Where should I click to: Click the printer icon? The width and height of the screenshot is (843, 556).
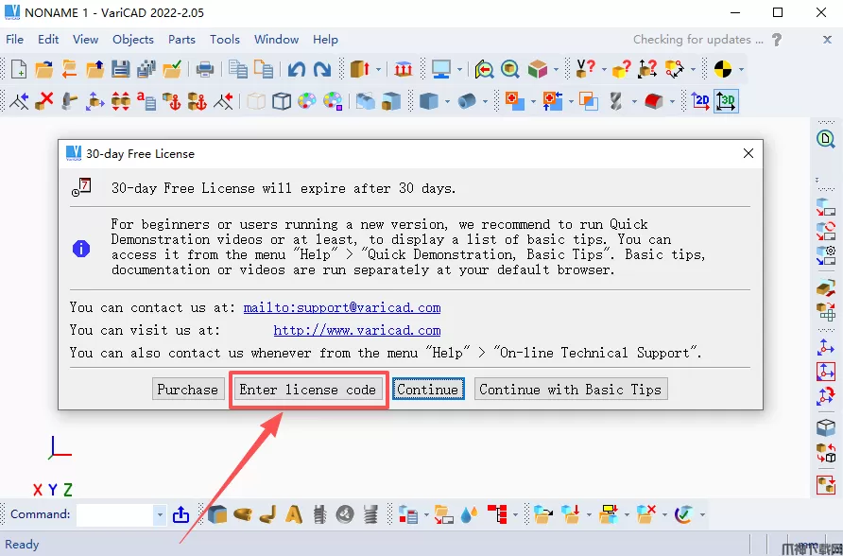pyautogui.click(x=205, y=69)
